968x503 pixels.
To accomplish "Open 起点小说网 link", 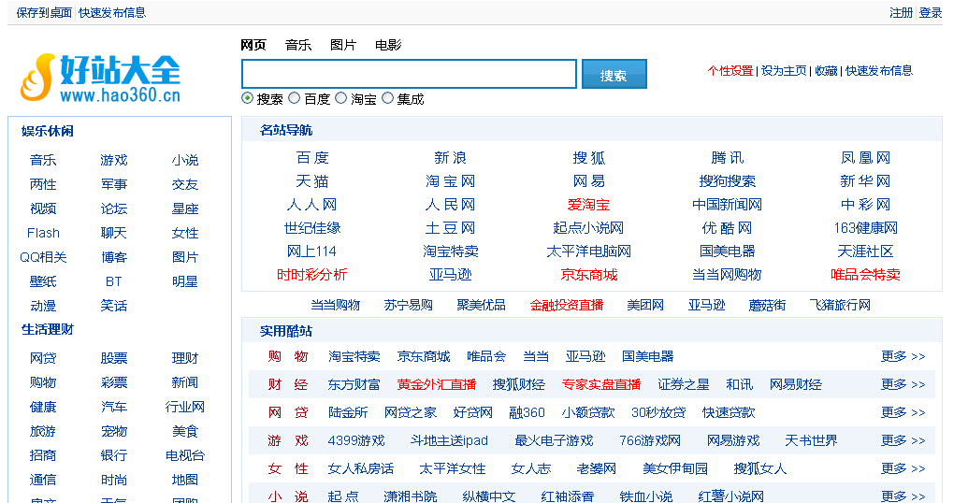I will pyautogui.click(x=589, y=228).
